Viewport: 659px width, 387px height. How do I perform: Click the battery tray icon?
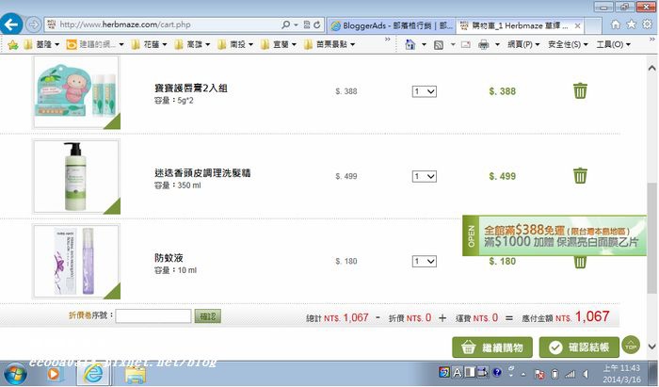point(555,374)
